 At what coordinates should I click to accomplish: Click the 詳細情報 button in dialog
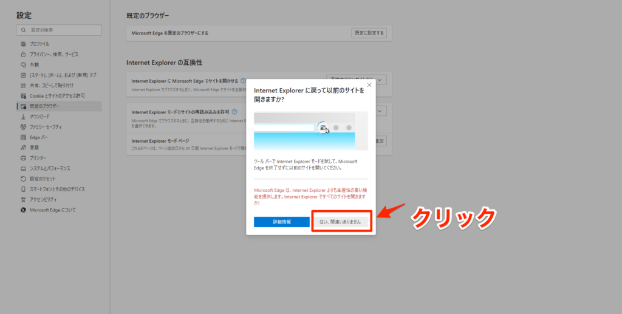pos(282,222)
